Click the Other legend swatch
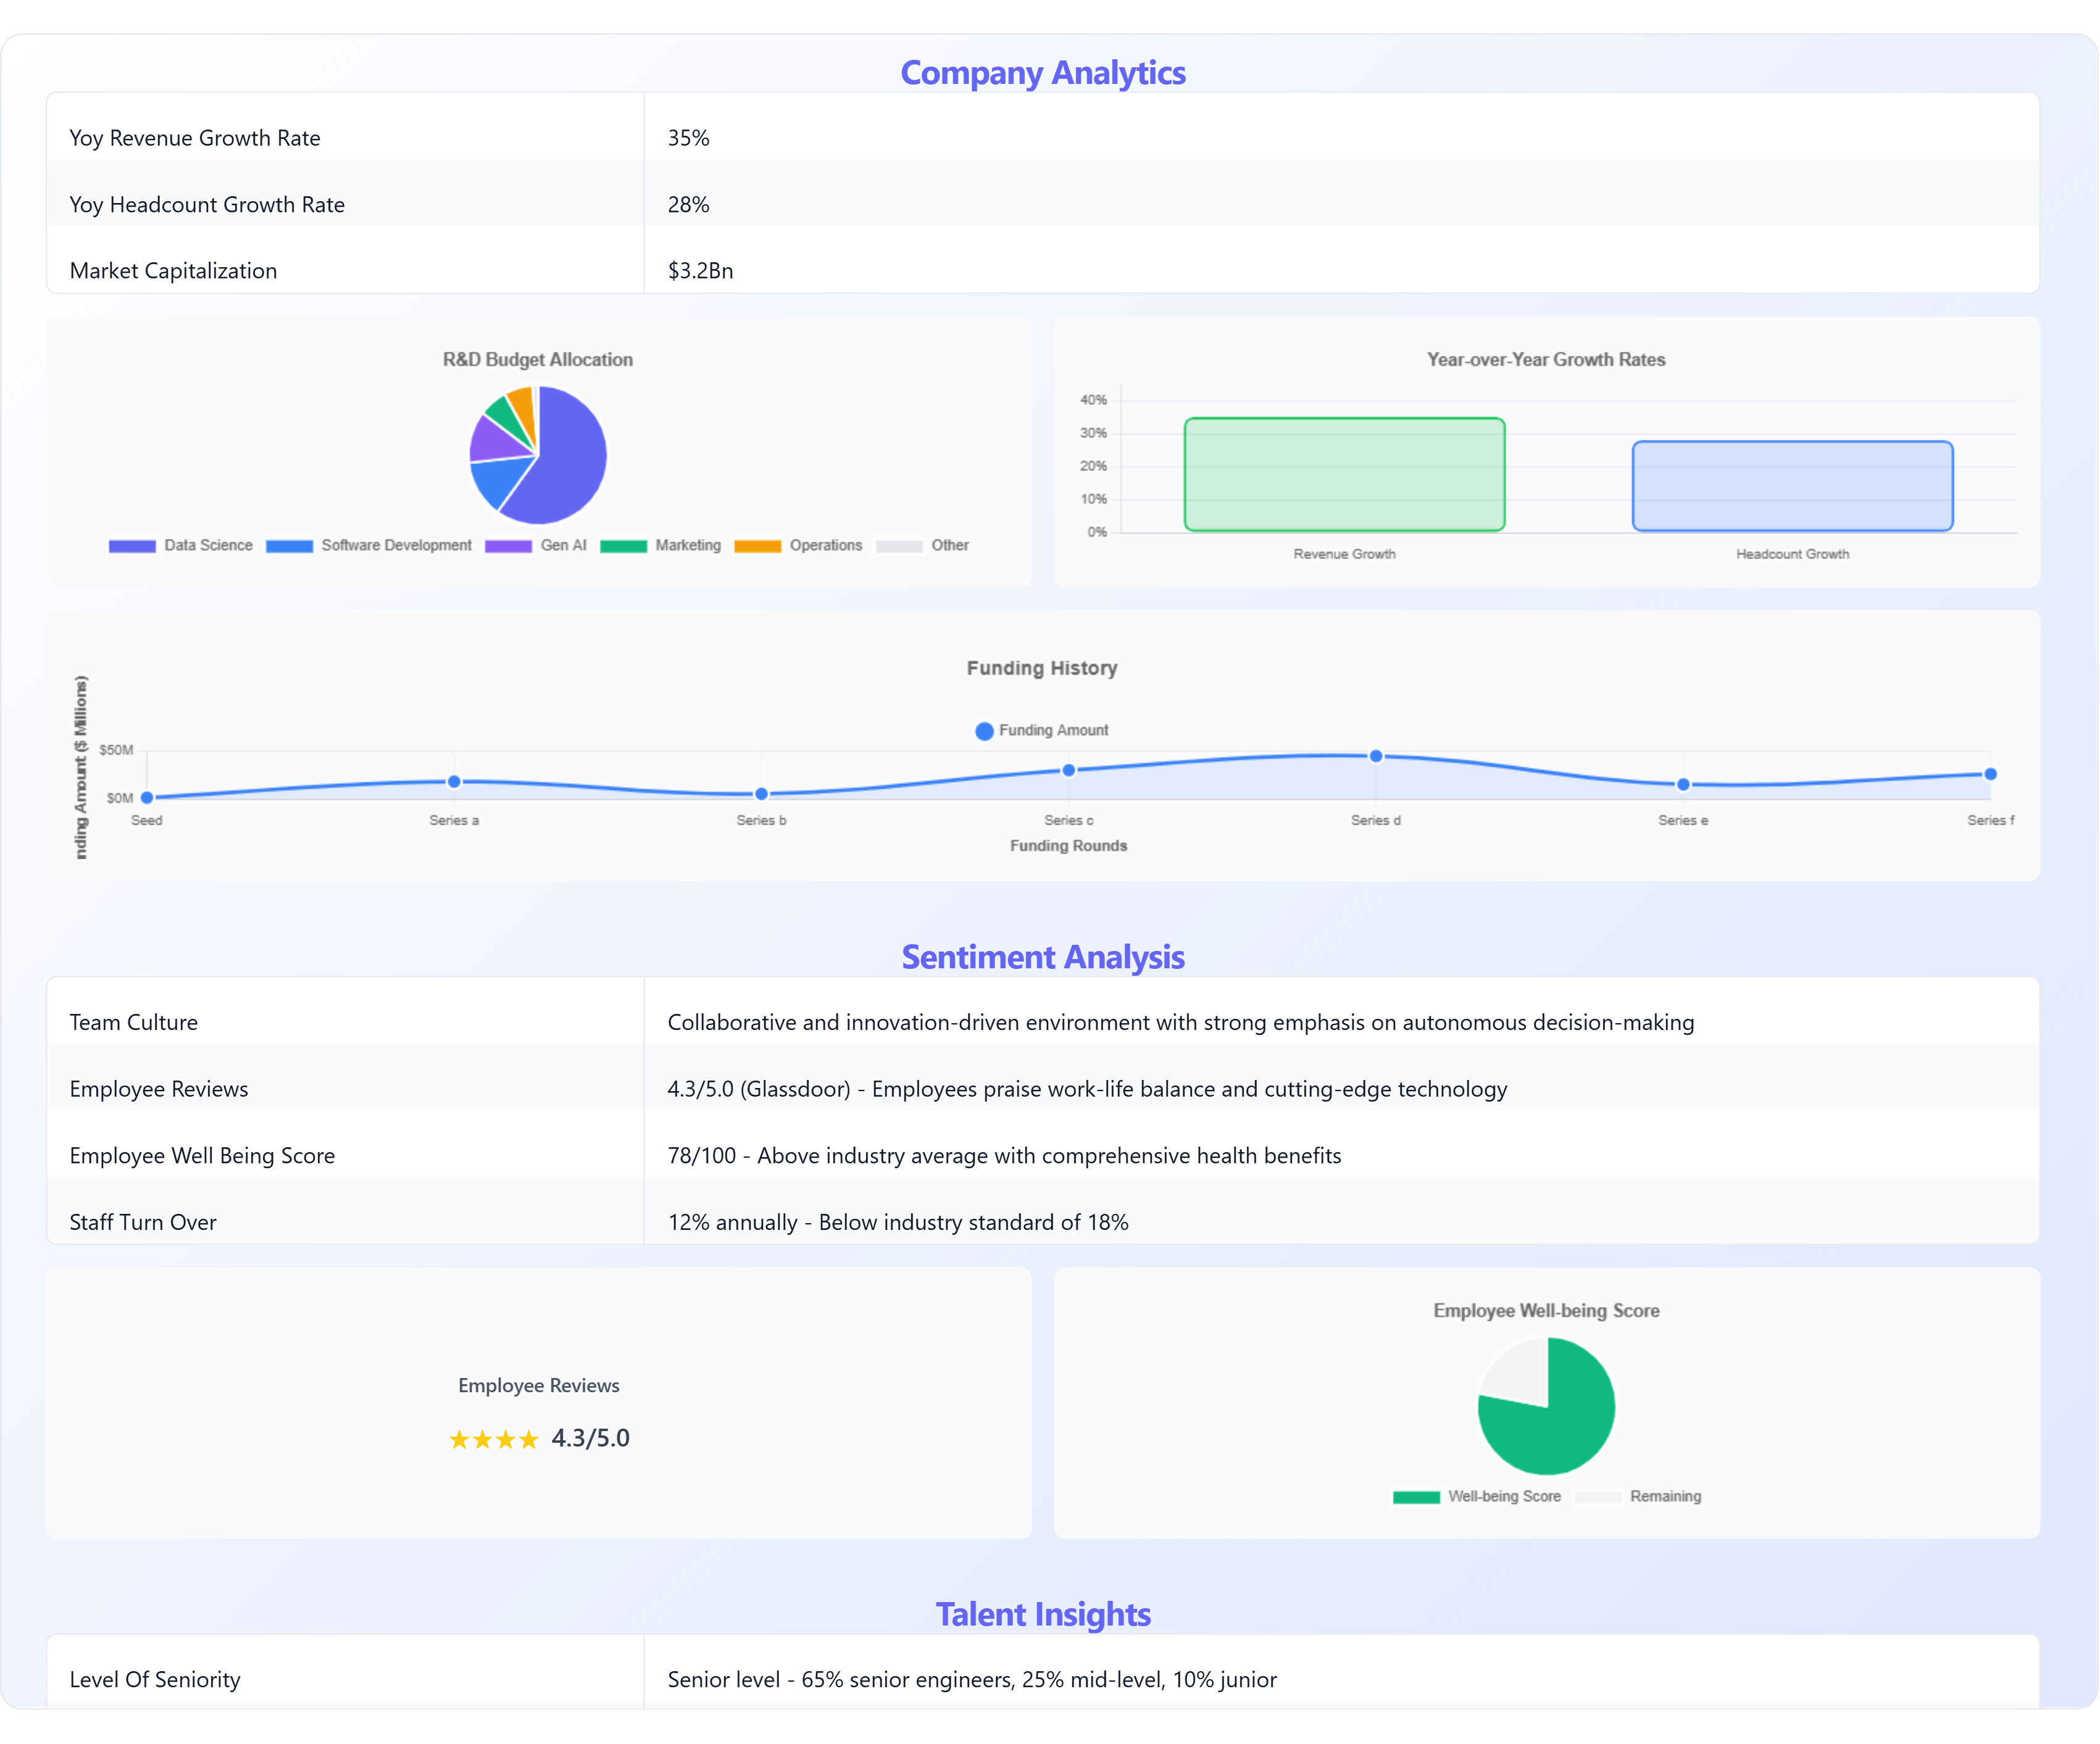 [898, 546]
